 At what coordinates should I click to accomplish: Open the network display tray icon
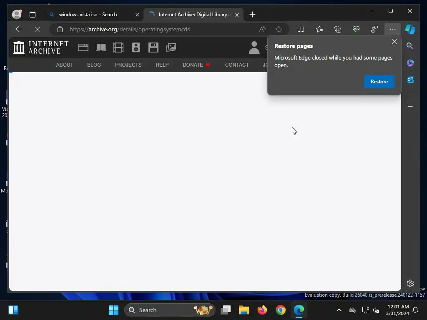pyautogui.click(x=365, y=310)
